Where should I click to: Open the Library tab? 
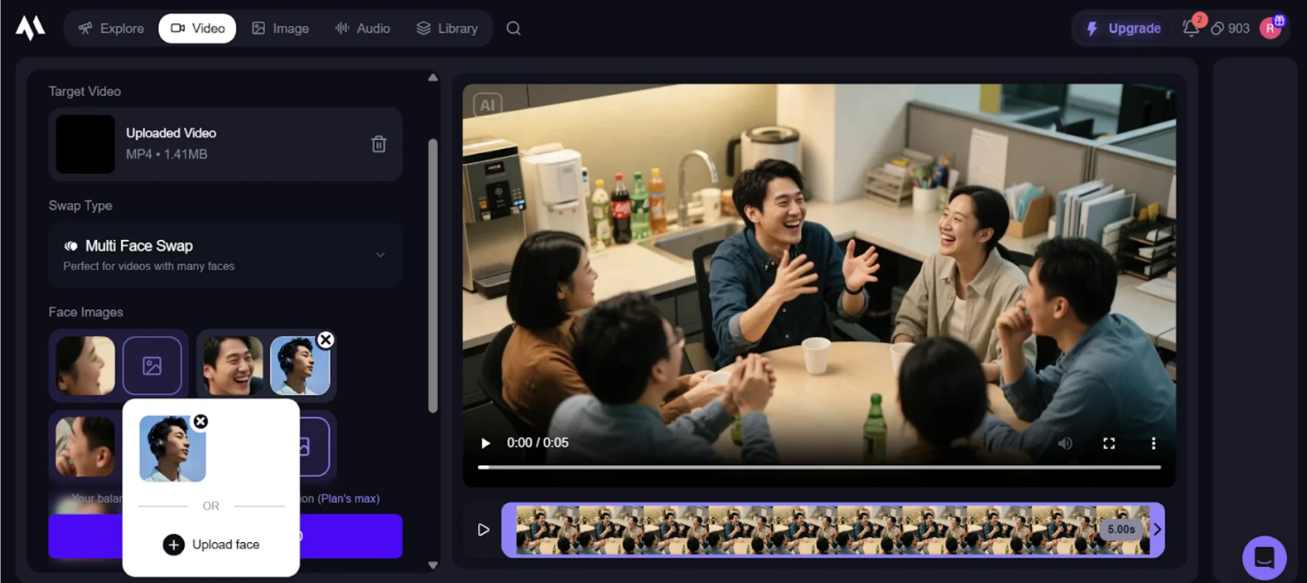tap(447, 28)
